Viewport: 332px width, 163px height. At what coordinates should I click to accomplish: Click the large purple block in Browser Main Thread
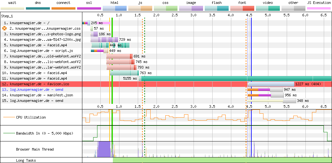coord(104,149)
